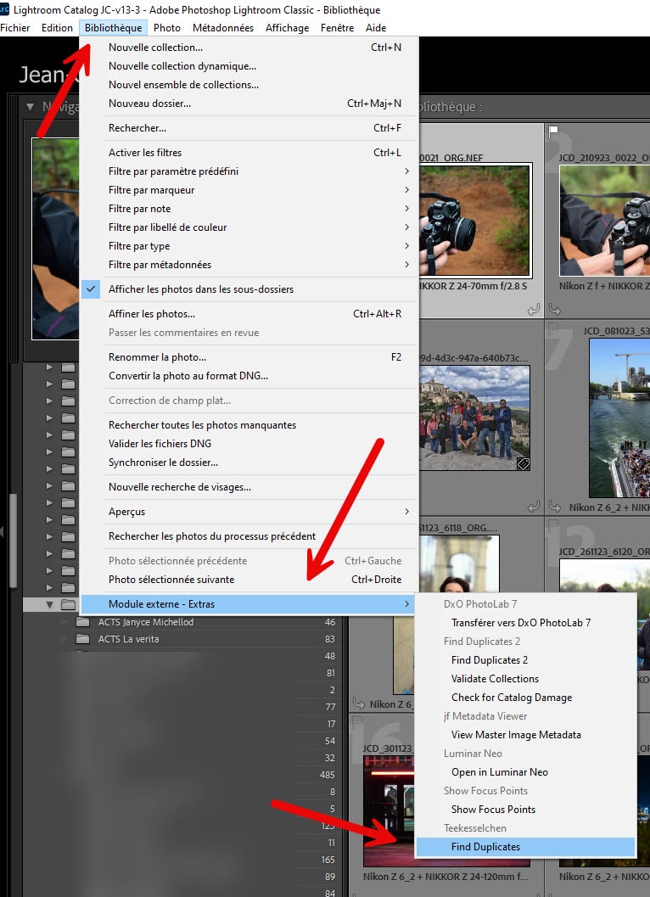
Task: Choose Transférer vers DxO PhotoLab 7
Action: pyautogui.click(x=525, y=622)
